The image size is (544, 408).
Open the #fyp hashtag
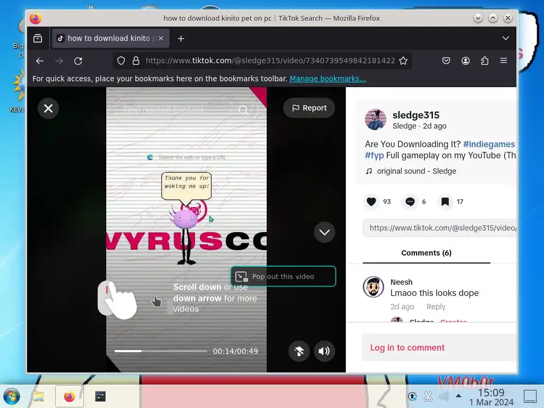(x=374, y=156)
